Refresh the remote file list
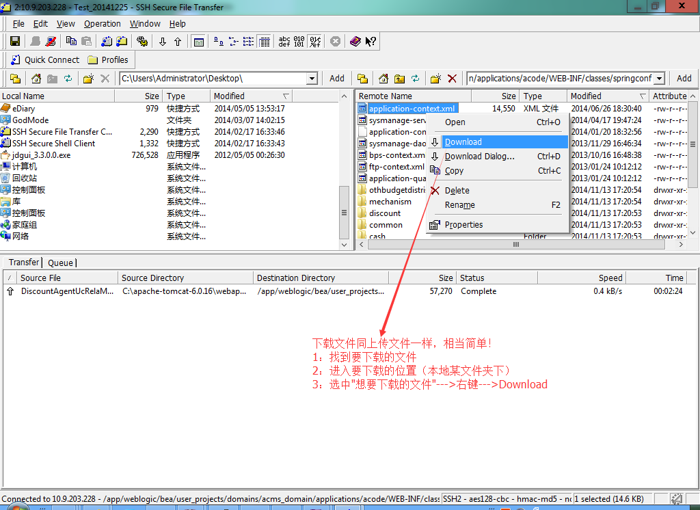Screen dimensions: 700x510 click(415, 79)
